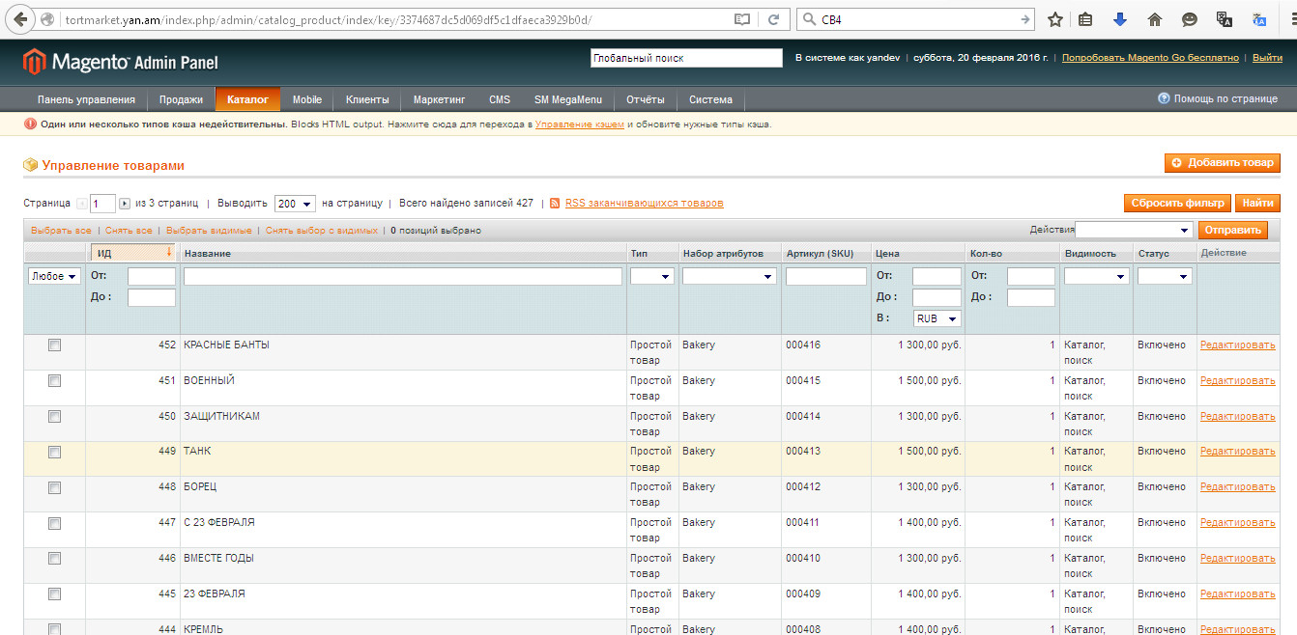Click the Выйти logout link

point(1267,58)
